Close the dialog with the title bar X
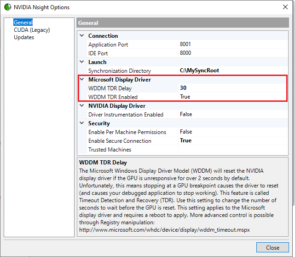This screenshot has height=257, width=295. click(x=285, y=7)
